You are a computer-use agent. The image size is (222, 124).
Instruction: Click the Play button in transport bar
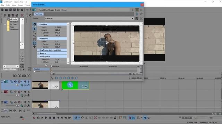point(46,118)
